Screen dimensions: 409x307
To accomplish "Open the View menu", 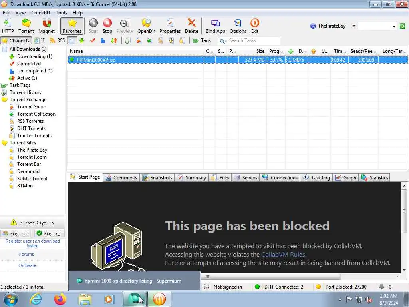I will tap(20, 12).
